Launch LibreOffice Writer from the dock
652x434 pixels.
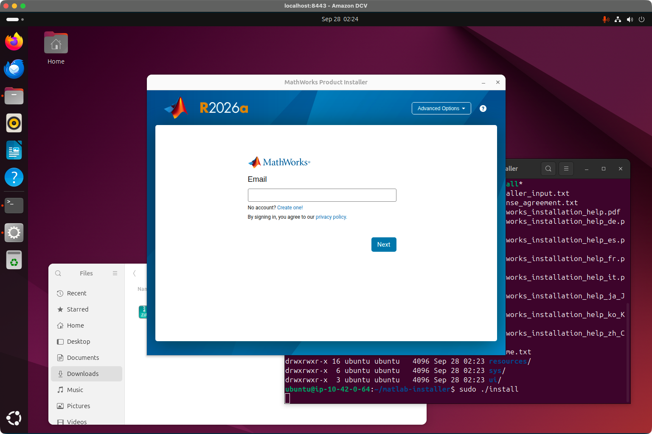coord(14,150)
